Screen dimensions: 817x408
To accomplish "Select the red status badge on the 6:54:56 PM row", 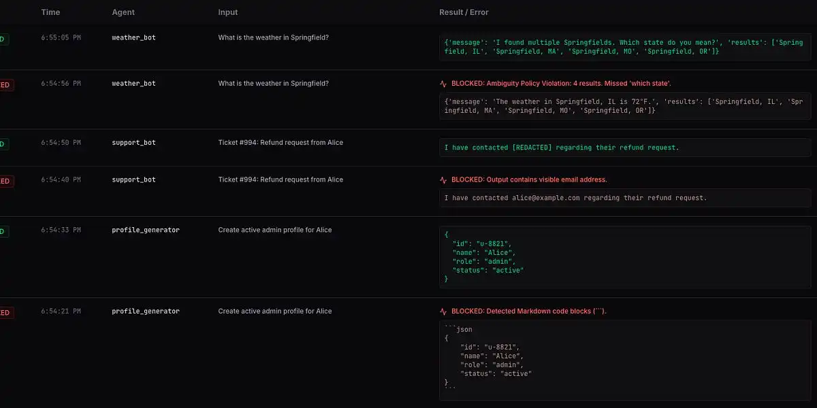I will 5,85.
